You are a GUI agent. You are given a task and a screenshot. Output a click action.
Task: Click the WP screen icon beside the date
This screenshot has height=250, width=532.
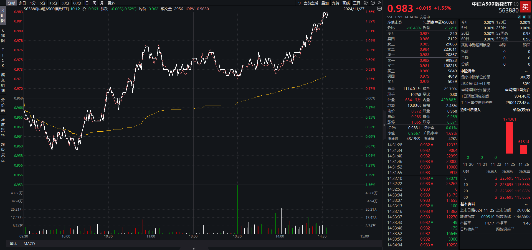(x=379, y=9)
